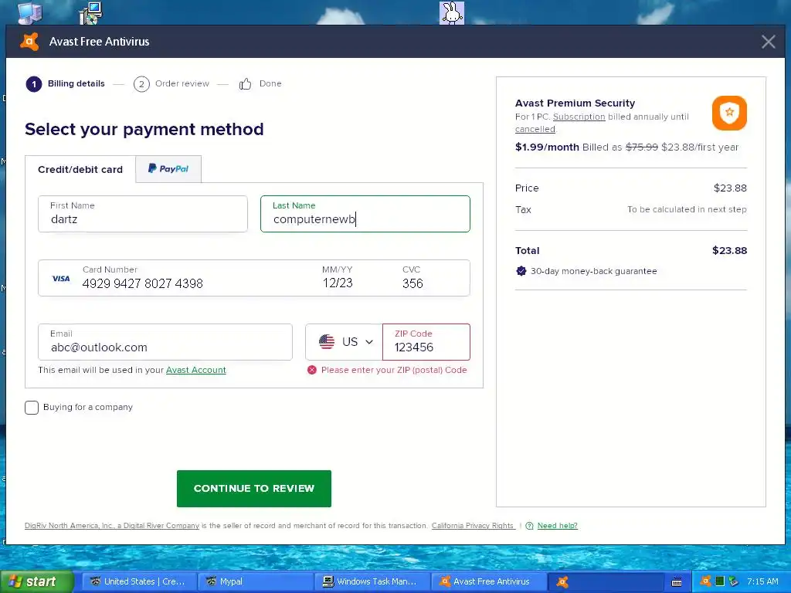Click the Please enter your ZIP Code error text

pyautogui.click(x=394, y=370)
